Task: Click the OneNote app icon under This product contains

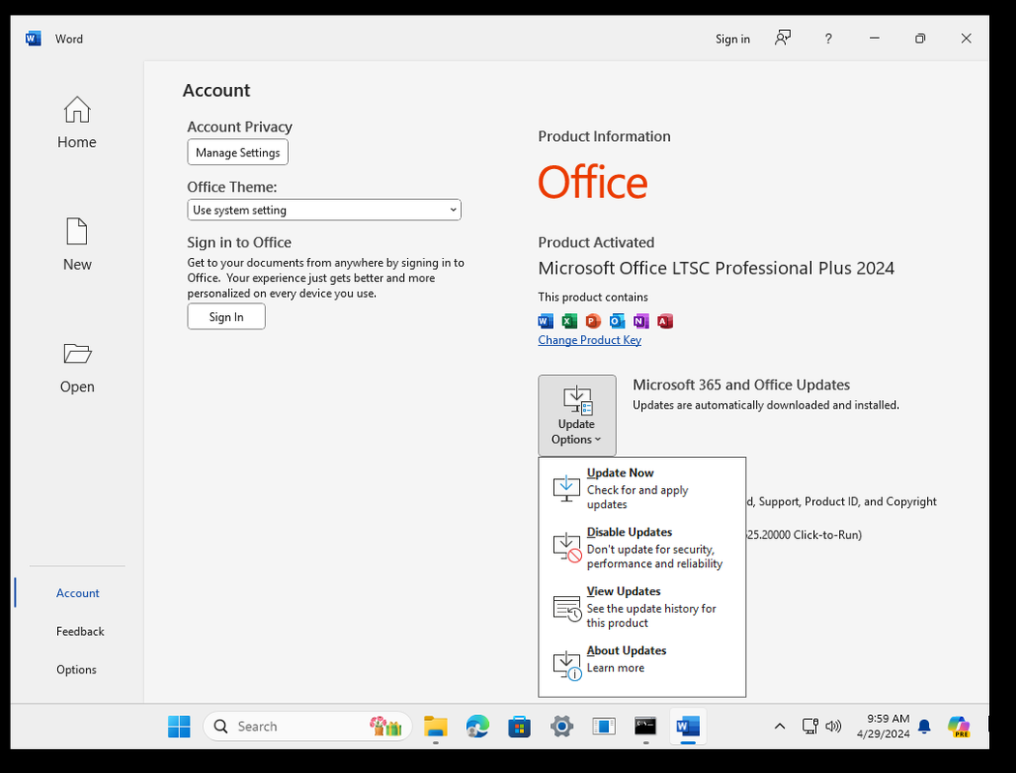Action: [641, 321]
